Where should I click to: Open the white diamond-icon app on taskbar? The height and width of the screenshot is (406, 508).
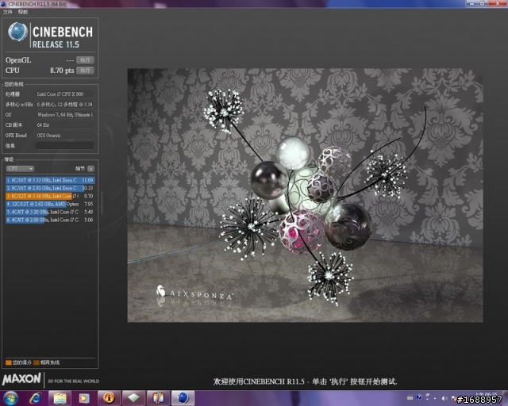coord(133,398)
